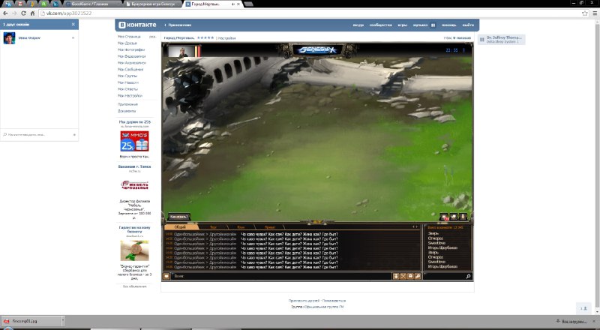Click the Настройки link above the game
600x330 pixels.
(226, 38)
